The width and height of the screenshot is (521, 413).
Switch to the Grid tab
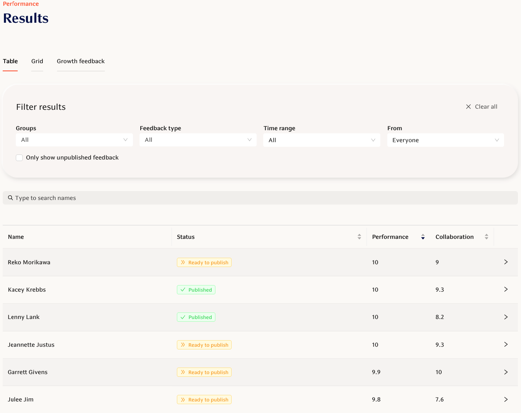coord(37,61)
